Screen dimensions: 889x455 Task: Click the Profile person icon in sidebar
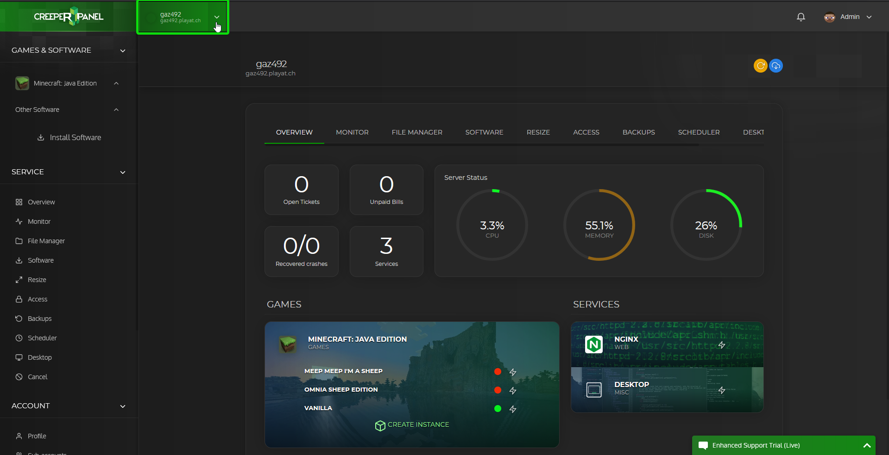click(19, 436)
